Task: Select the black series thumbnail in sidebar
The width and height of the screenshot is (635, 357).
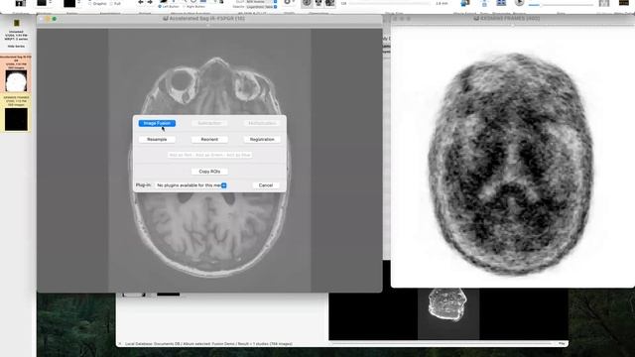Action: click(x=16, y=119)
